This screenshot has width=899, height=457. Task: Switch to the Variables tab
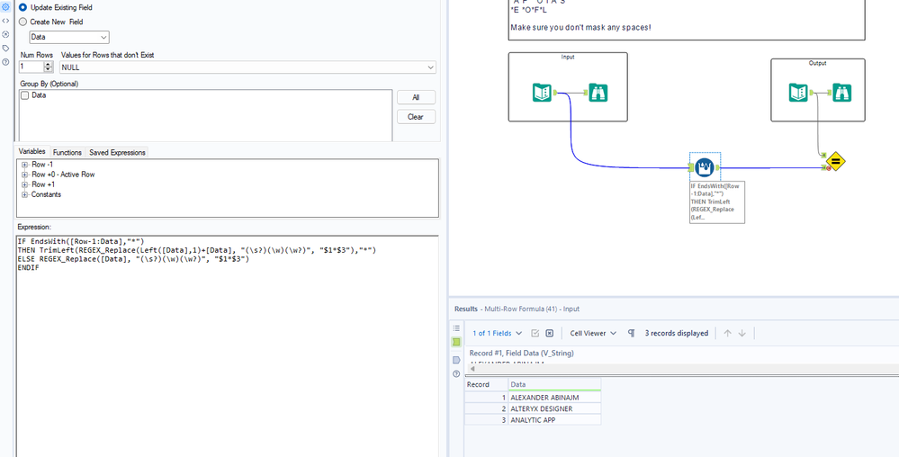[32, 151]
